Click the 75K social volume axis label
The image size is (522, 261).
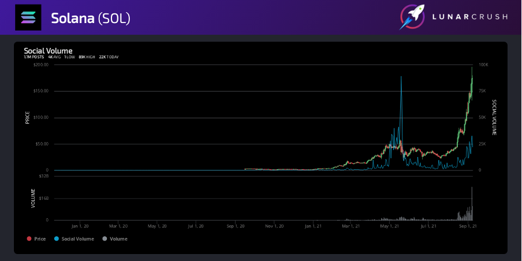(x=482, y=91)
